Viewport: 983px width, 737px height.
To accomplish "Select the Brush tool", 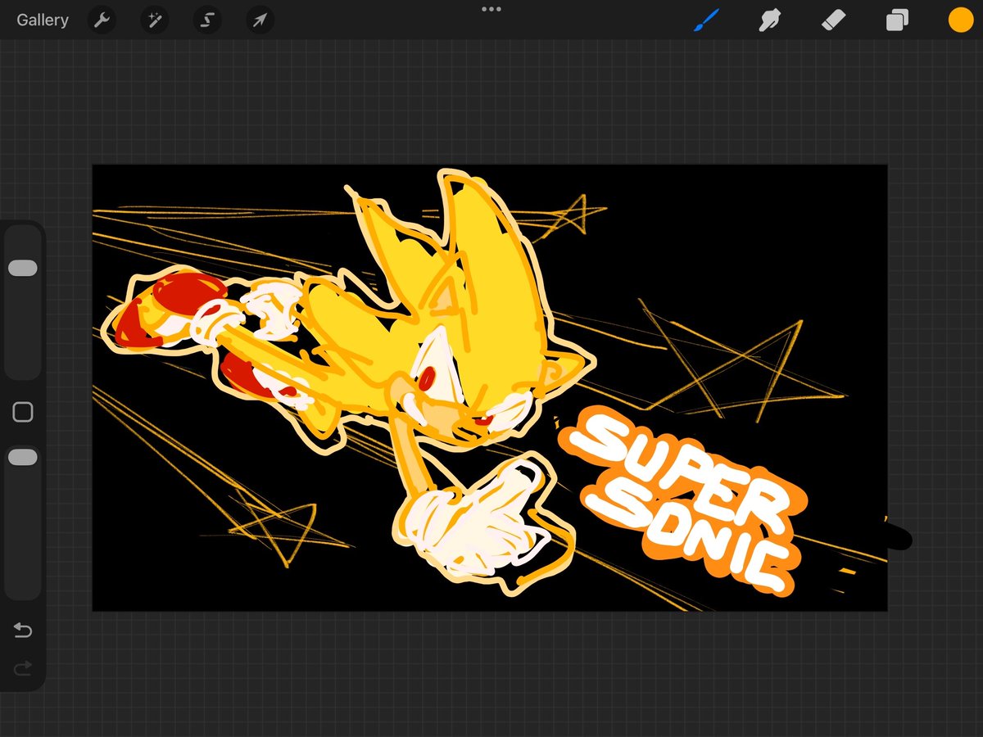I will (x=706, y=20).
